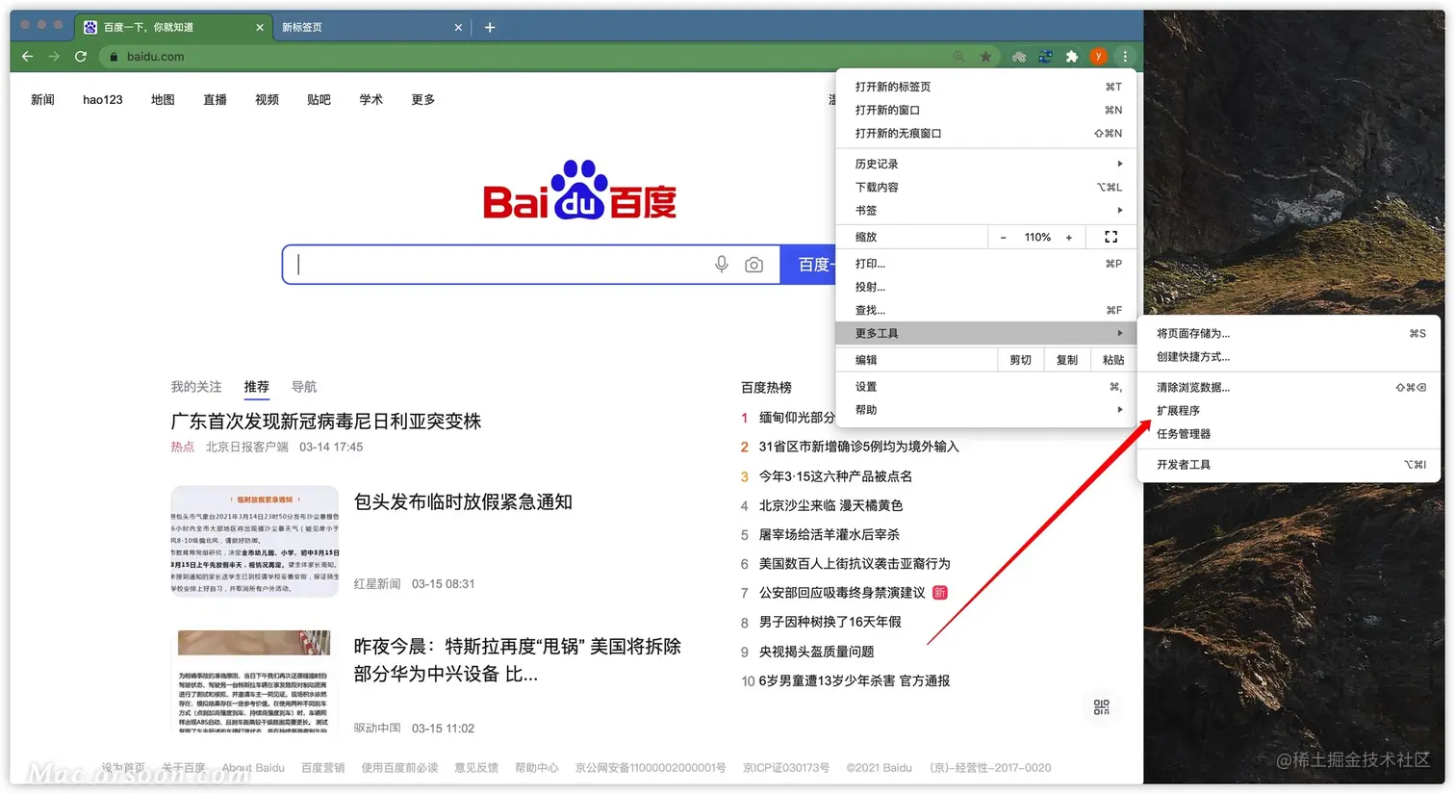
Task: Decrease zoom with the minus button
Action: click(x=1003, y=238)
